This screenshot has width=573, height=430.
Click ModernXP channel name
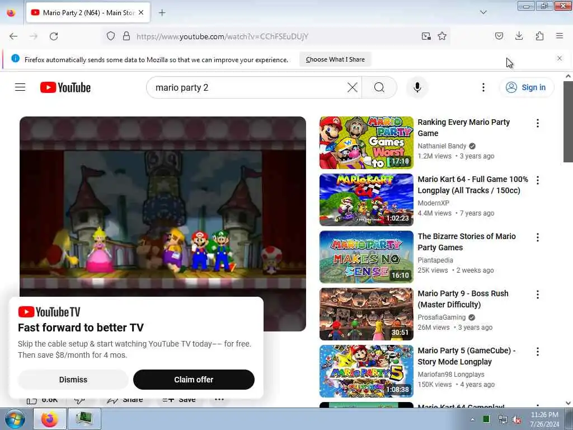(x=434, y=203)
